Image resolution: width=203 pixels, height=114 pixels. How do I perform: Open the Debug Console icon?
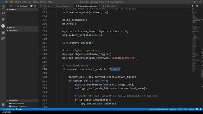click(x=35, y=6)
